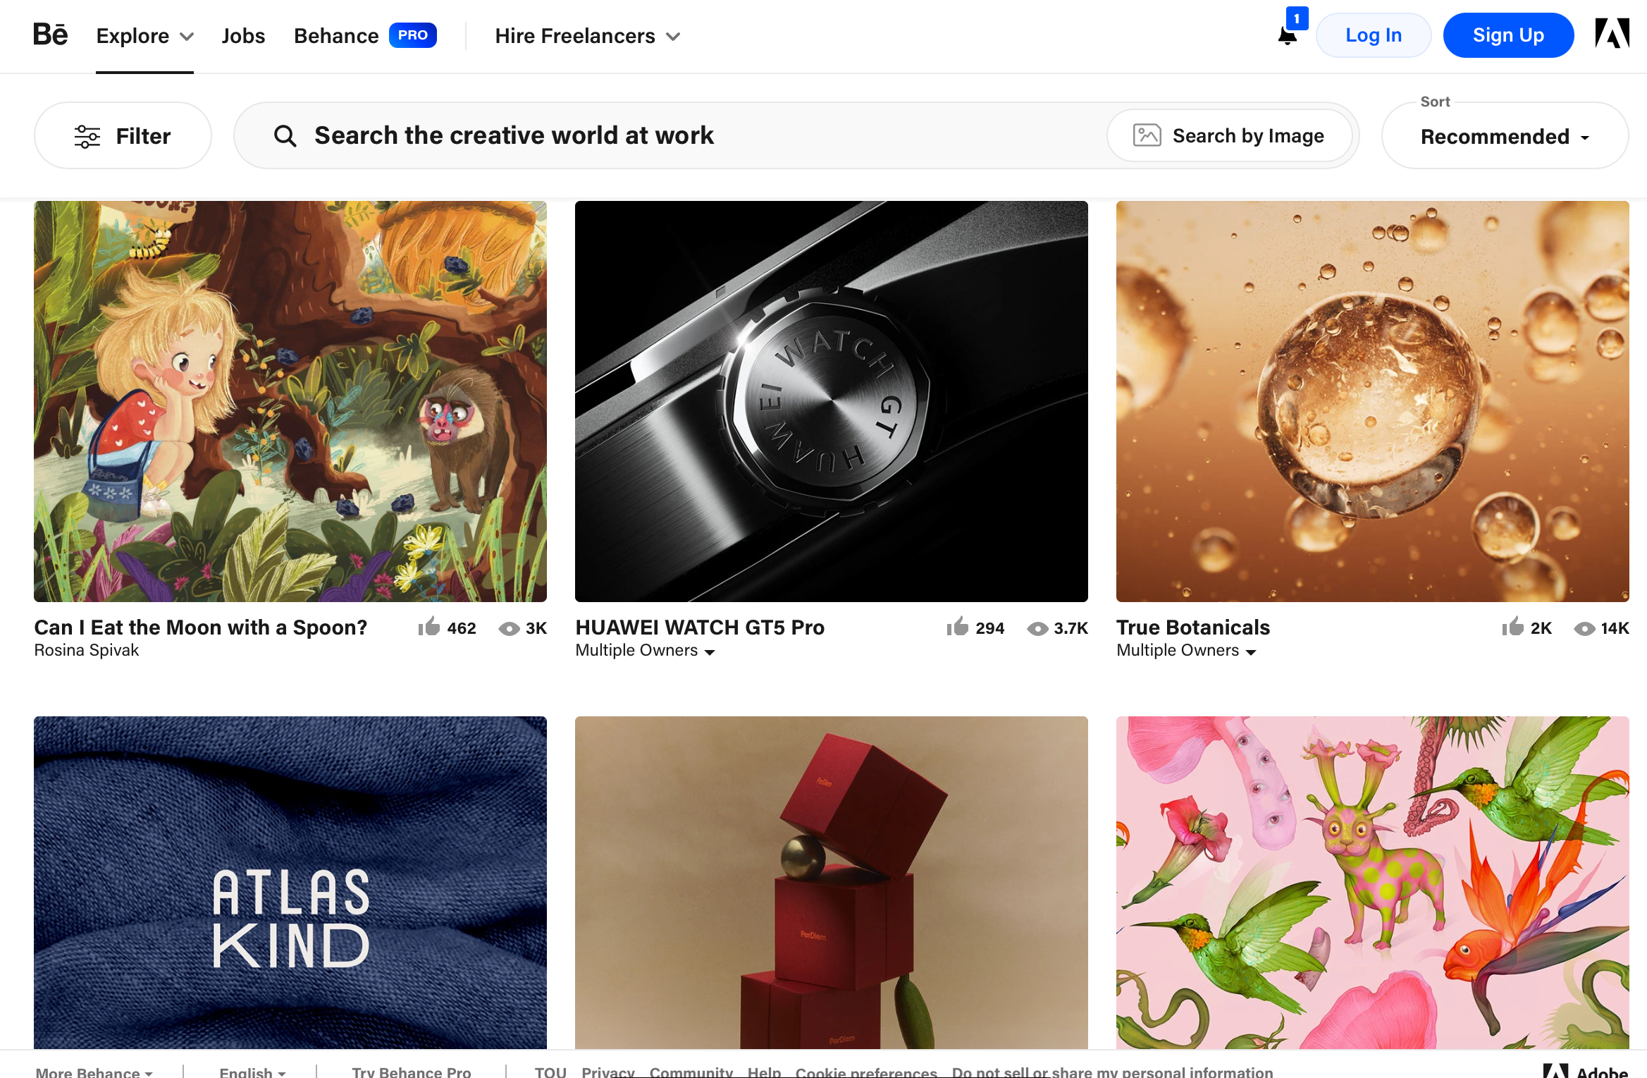The height and width of the screenshot is (1078, 1647).
Task: Open the Filter panel
Action: click(123, 135)
